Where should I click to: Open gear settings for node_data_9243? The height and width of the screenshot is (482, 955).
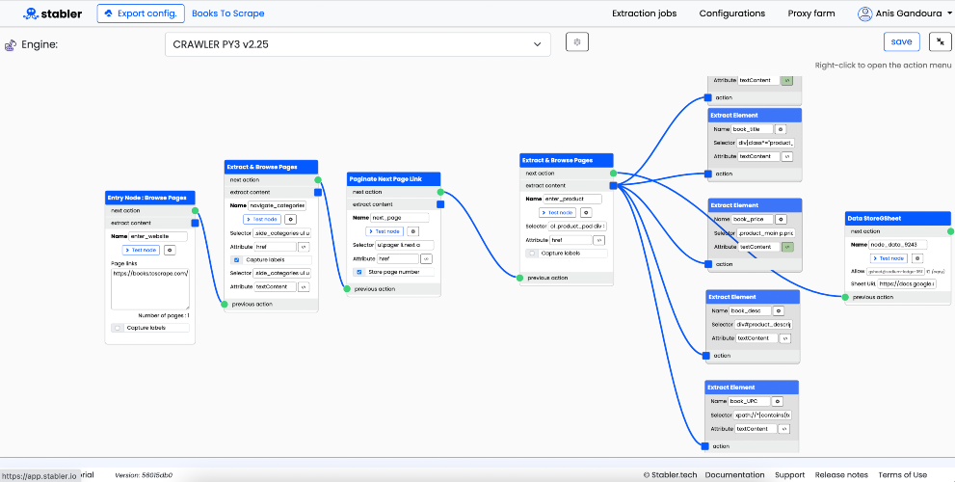[x=918, y=257]
